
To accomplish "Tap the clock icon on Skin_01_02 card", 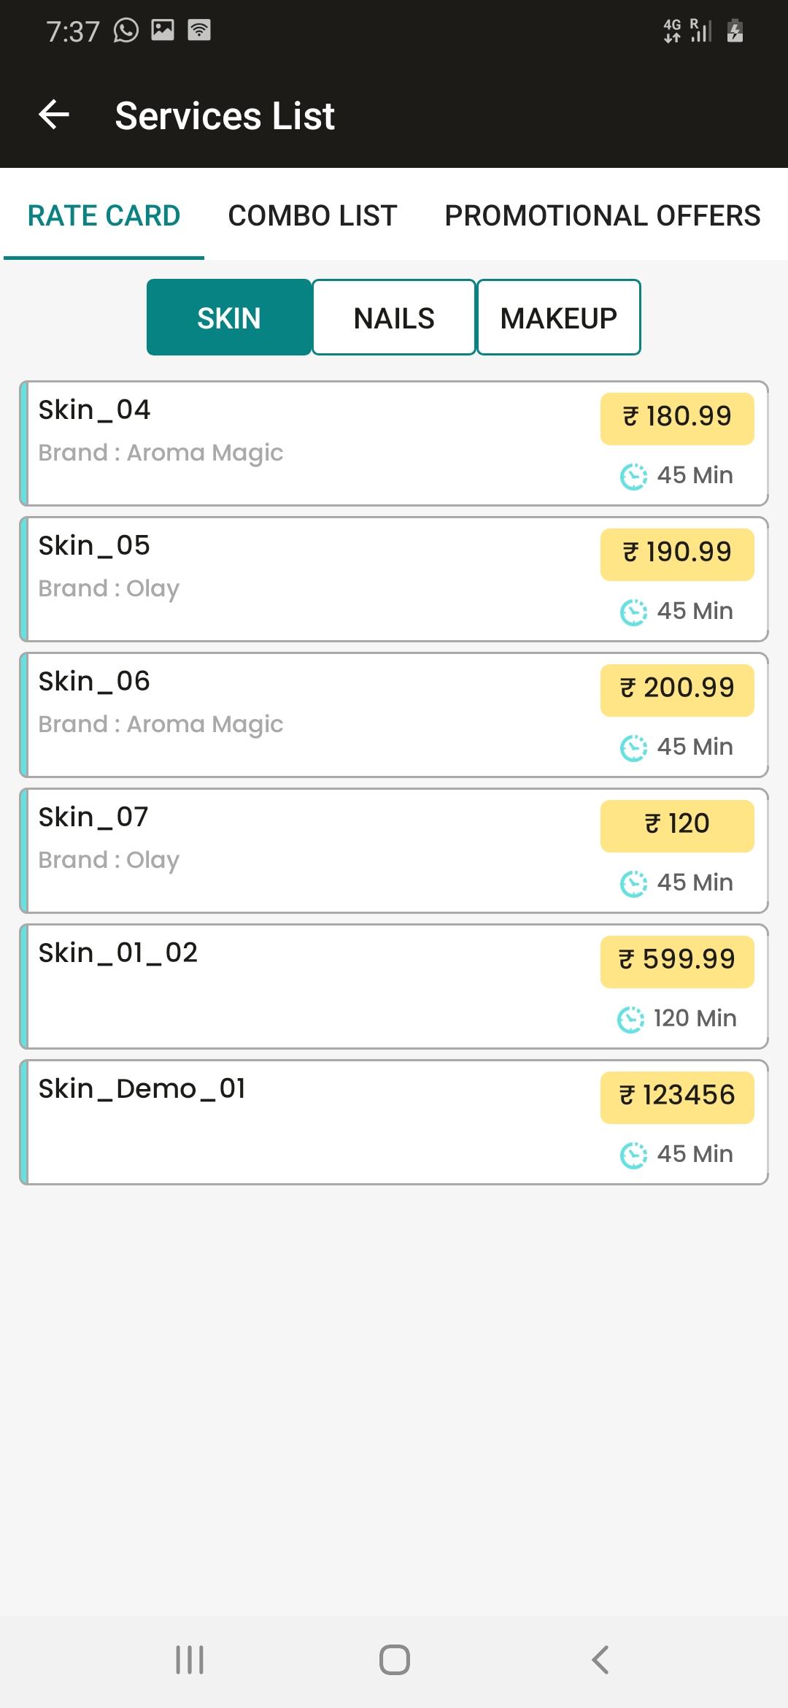I will pos(630,1019).
